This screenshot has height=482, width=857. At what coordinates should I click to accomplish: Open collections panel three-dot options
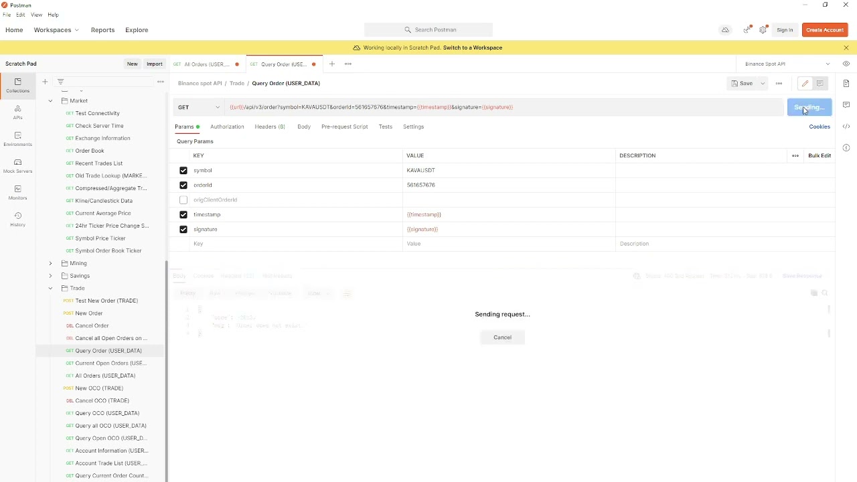pyautogui.click(x=161, y=82)
